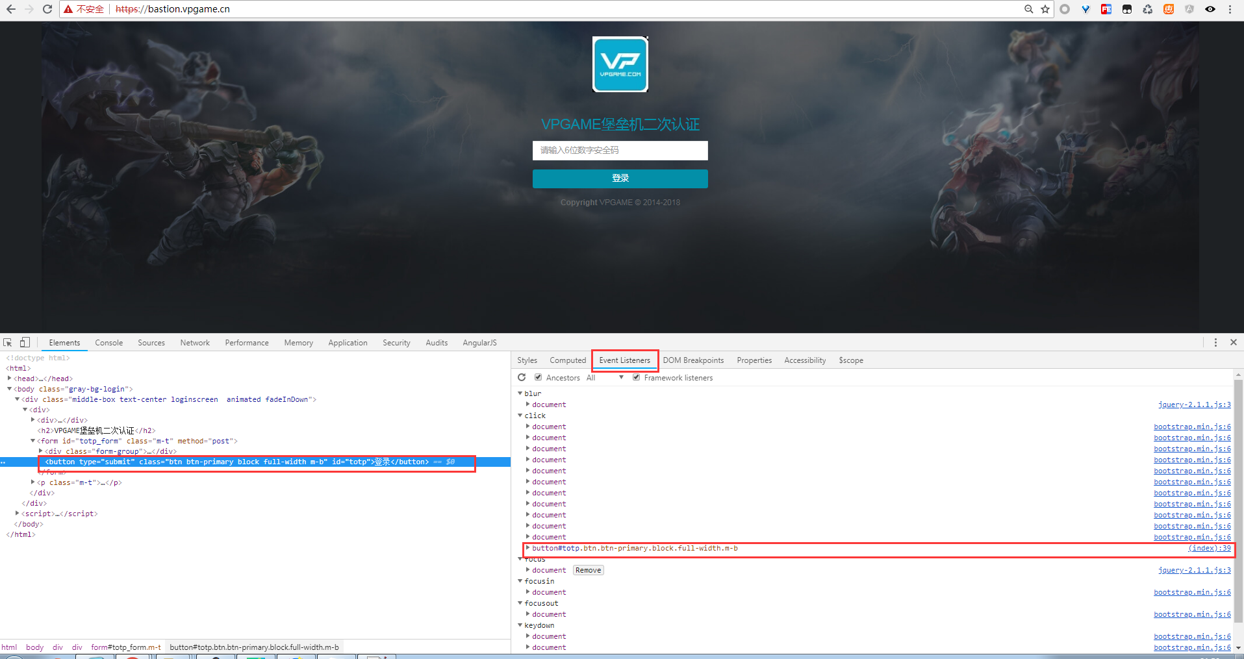
Task: Open the FE helper extension icon
Action: point(1106,9)
